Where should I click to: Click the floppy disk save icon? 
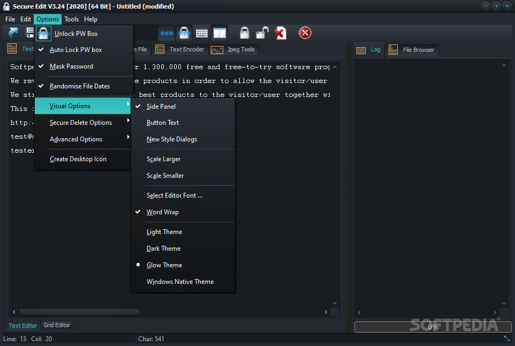(29, 33)
